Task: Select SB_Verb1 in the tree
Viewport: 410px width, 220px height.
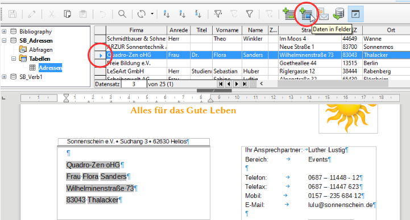Action: 31,77
